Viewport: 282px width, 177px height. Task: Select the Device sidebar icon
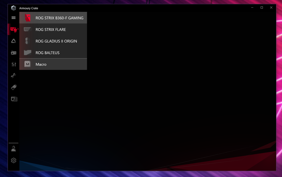pyautogui.click(x=14, y=29)
